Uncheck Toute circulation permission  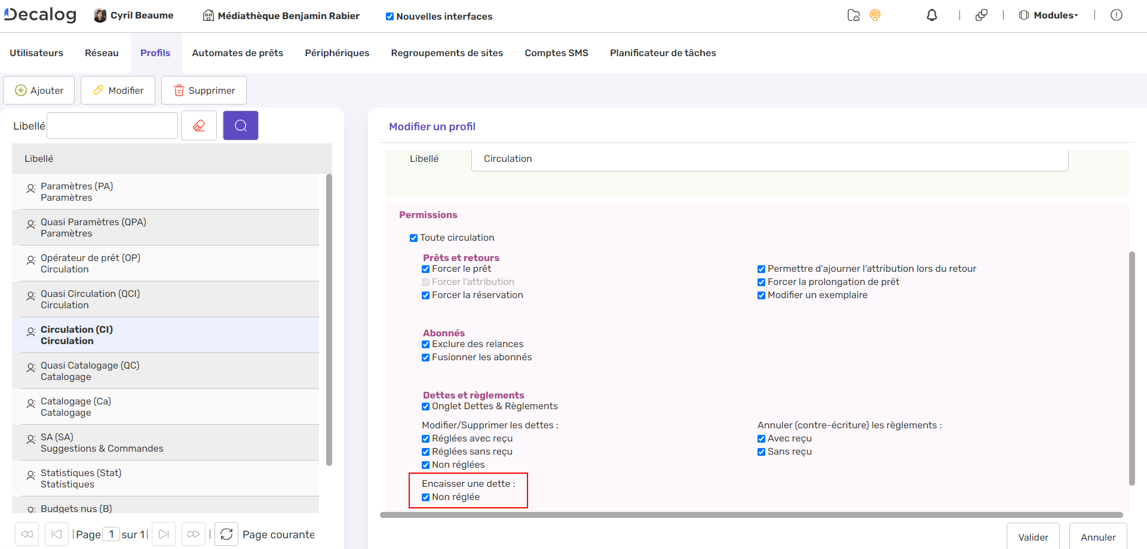tap(413, 238)
